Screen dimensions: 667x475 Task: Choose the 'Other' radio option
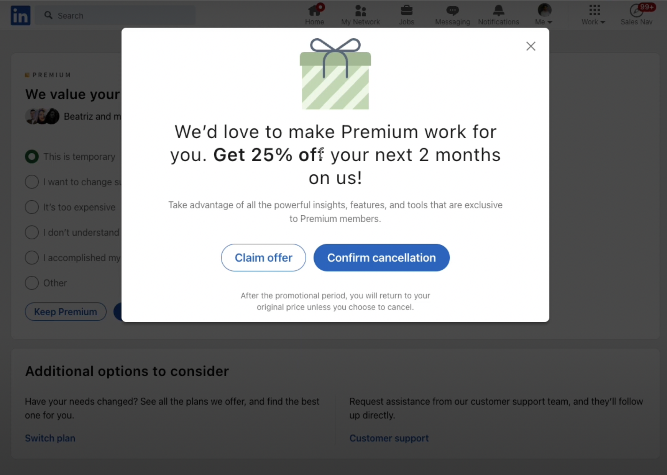pos(32,283)
